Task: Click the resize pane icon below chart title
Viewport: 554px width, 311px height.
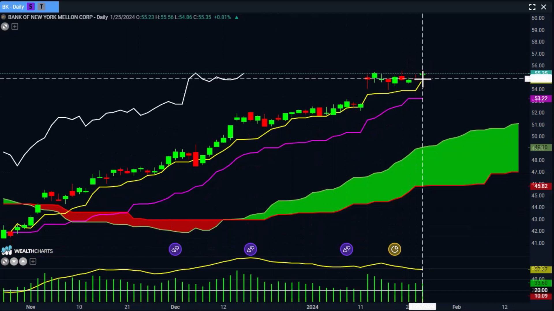Action: pos(5,27)
